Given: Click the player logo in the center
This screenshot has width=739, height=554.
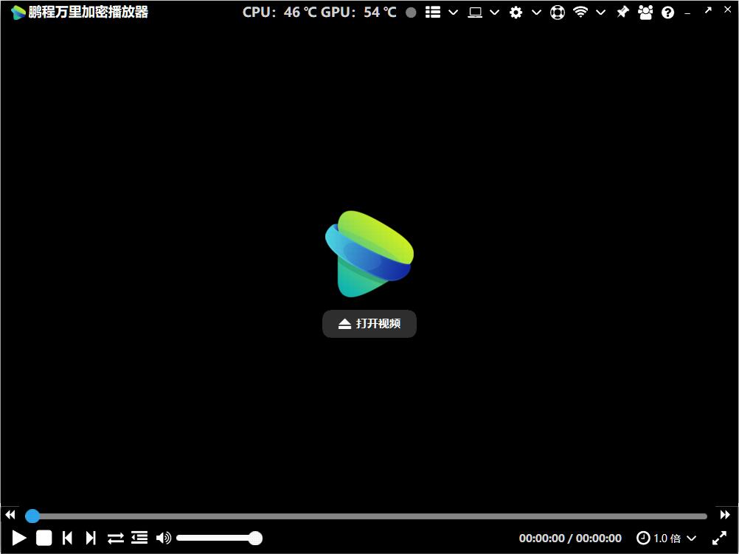Looking at the screenshot, I should pyautogui.click(x=369, y=254).
